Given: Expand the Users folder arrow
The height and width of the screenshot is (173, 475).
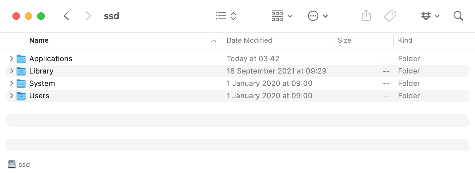Looking at the screenshot, I should 11,95.
